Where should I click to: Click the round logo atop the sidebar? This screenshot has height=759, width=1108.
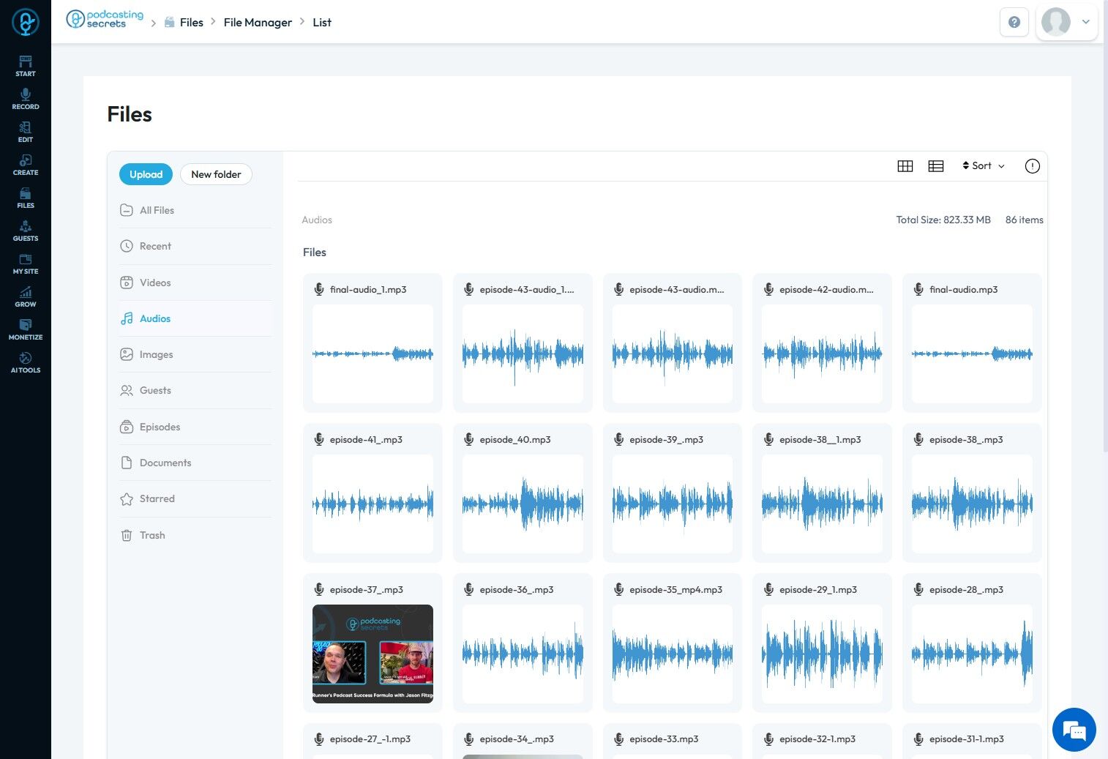[26, 22]
